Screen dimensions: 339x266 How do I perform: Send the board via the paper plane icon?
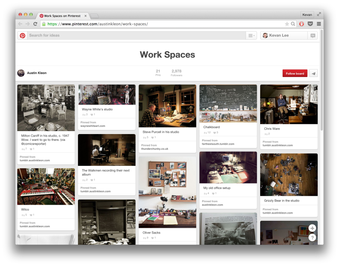pyautogui.click(x=313, y=73)
